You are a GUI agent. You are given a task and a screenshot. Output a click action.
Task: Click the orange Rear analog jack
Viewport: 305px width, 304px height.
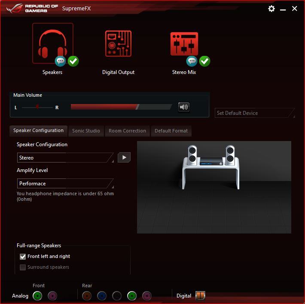click(x=87, y=296)
